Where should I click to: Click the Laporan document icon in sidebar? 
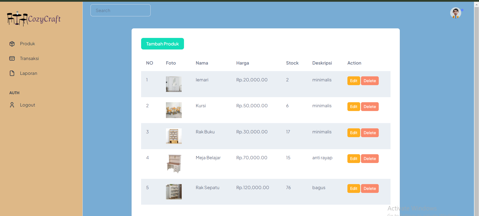point(12,73)
